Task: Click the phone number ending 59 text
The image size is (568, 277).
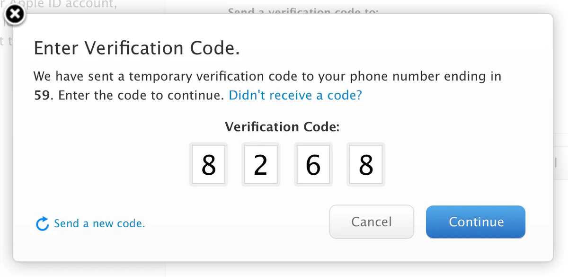Action: (x=39, y=95)
